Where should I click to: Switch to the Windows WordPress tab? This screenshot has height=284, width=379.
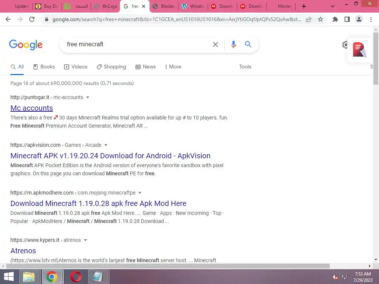(193, 6)
